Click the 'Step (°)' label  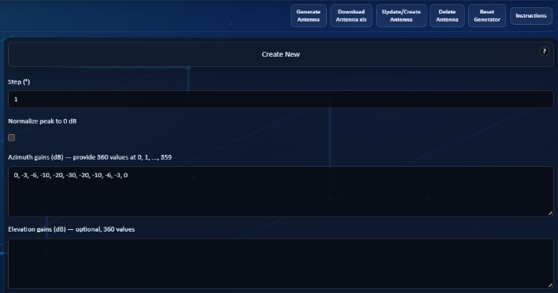tap(19, 82)
